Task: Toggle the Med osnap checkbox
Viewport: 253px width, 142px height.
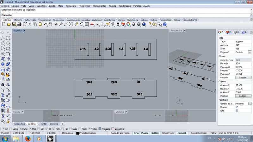Action: [x=30, y=129]
